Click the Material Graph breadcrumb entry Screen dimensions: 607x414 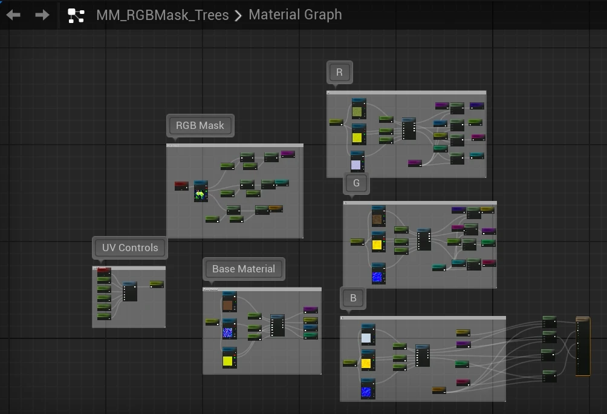(295, 15)
